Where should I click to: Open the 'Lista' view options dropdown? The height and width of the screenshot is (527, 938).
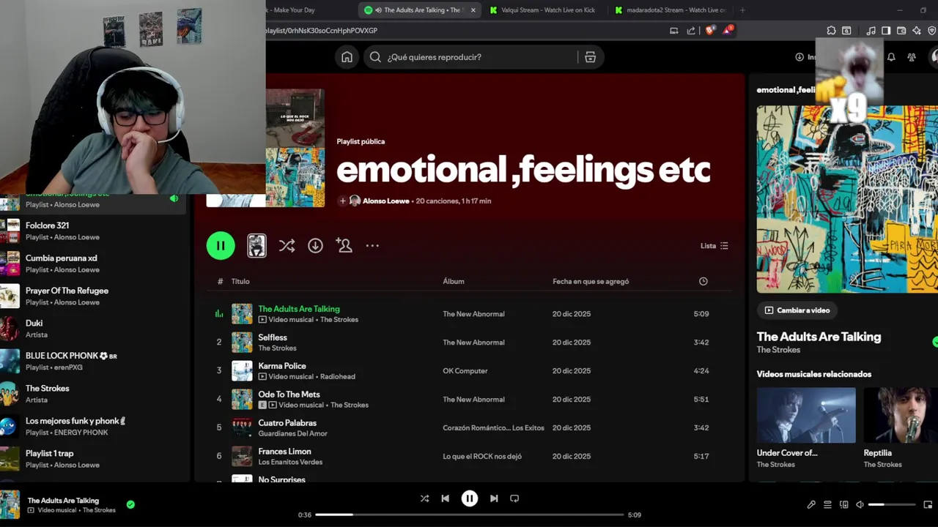[x=714, y=246]
